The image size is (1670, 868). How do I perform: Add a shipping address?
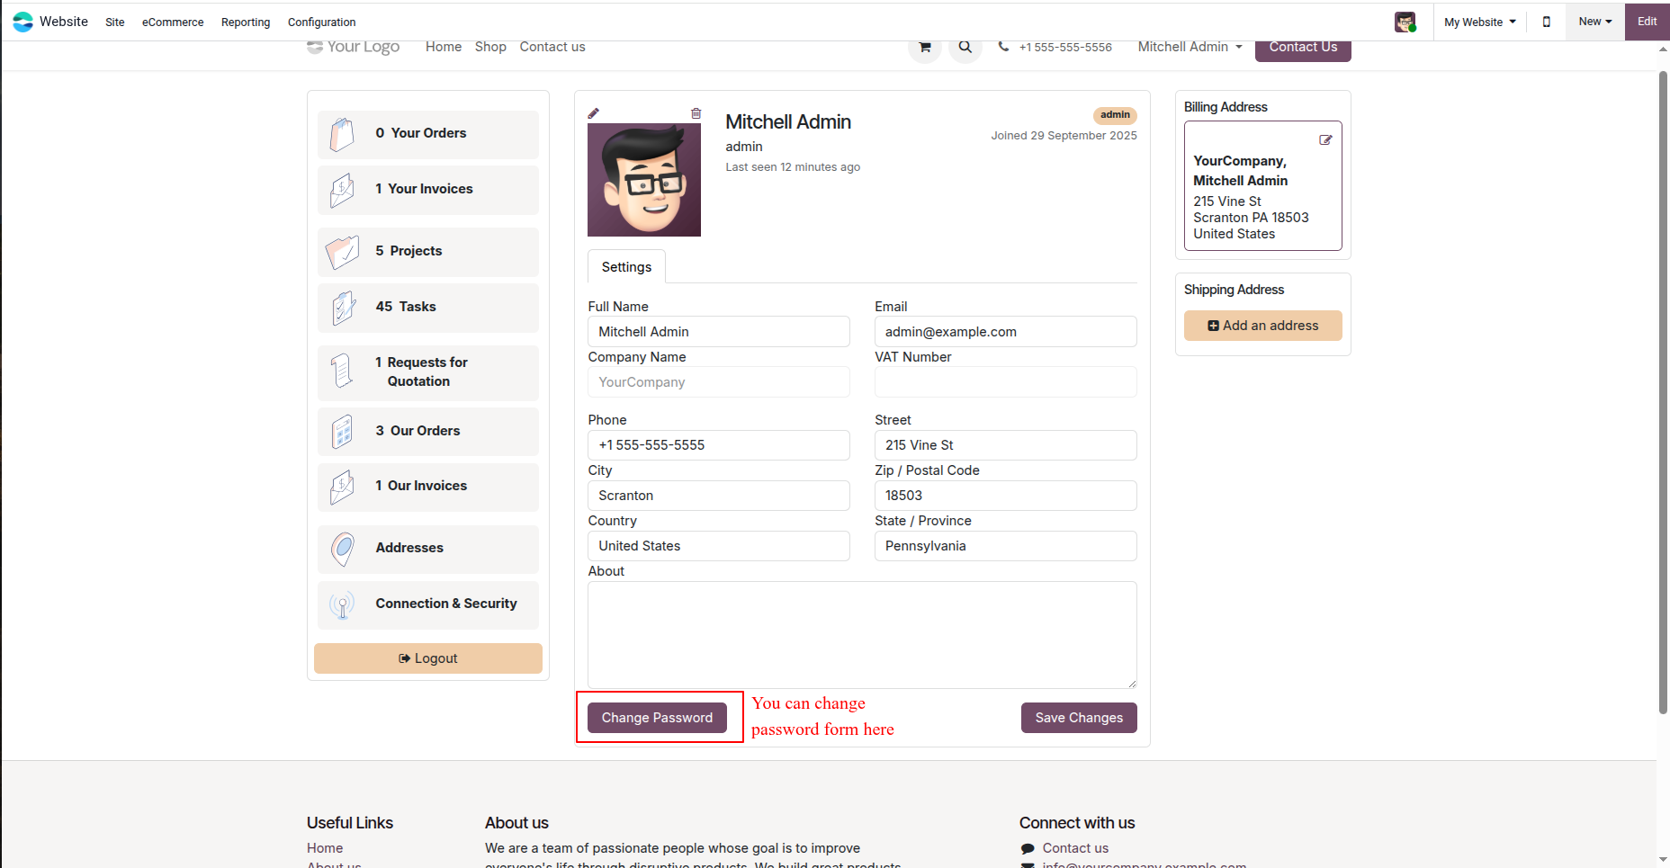tap(1263, 326)
